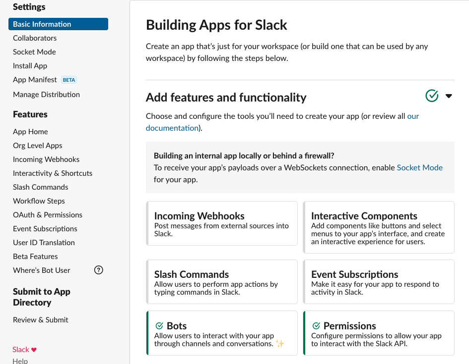Go to Manage Distribution settings

point(46,95)
